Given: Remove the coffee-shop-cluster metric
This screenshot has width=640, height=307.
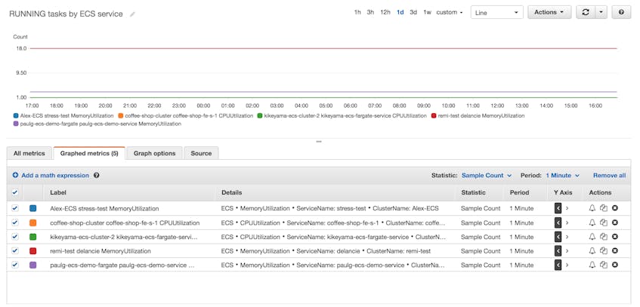Looking at the screenshot, I should (615, 223).
